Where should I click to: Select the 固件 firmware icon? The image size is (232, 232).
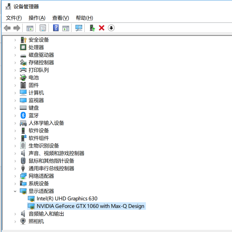(x=23, y=85)
